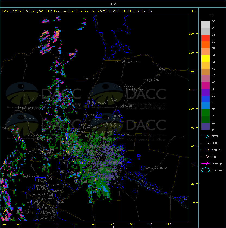Select the lightest gray swatch atop the scale
The image size is (226, 228).
tap(205, 25)
